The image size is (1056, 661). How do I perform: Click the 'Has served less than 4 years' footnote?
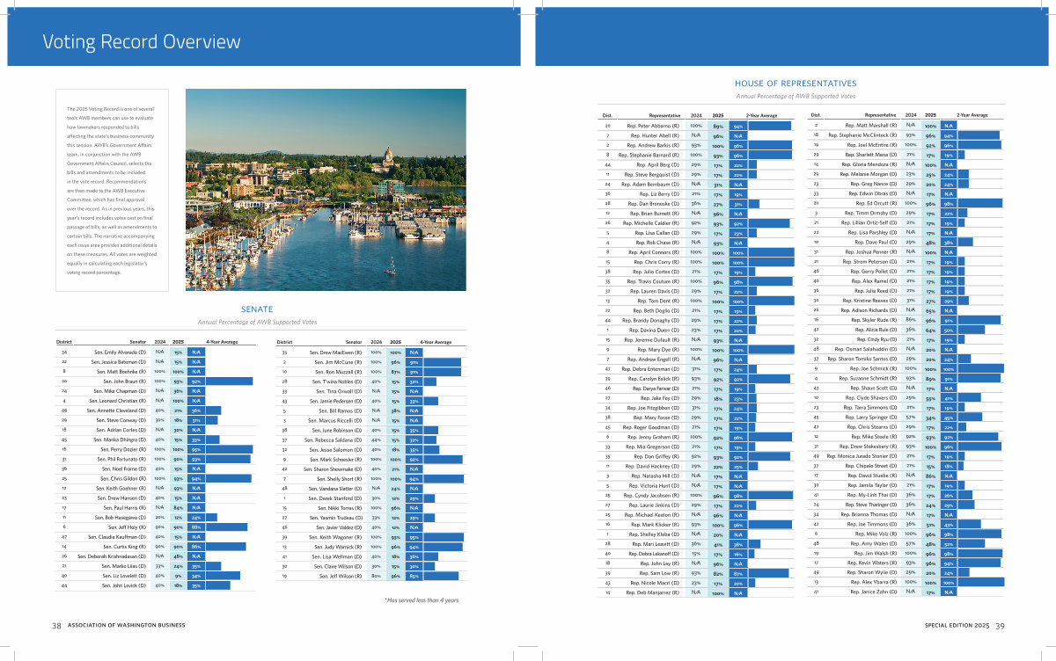(x=423, y=599)
